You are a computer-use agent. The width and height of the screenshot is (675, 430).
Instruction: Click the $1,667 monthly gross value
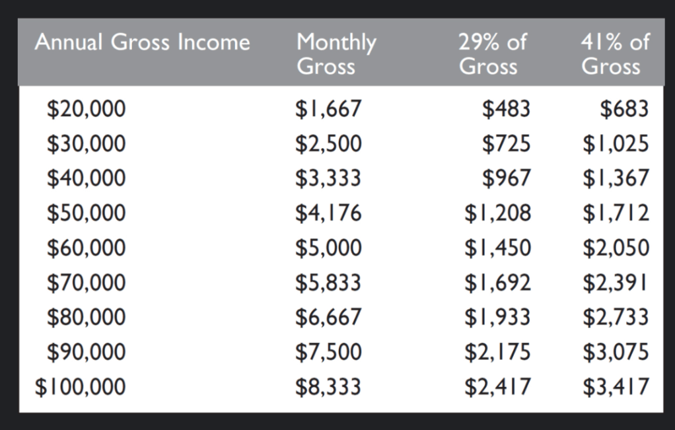point(328,109)
